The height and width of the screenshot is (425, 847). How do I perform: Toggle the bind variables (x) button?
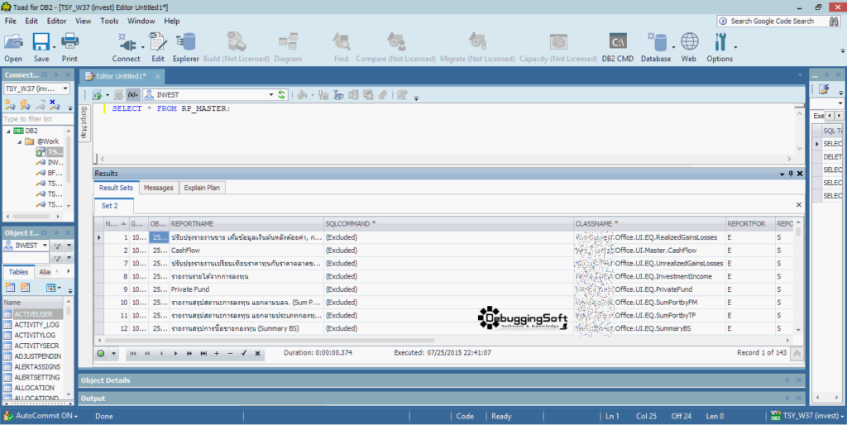point(133,95)
